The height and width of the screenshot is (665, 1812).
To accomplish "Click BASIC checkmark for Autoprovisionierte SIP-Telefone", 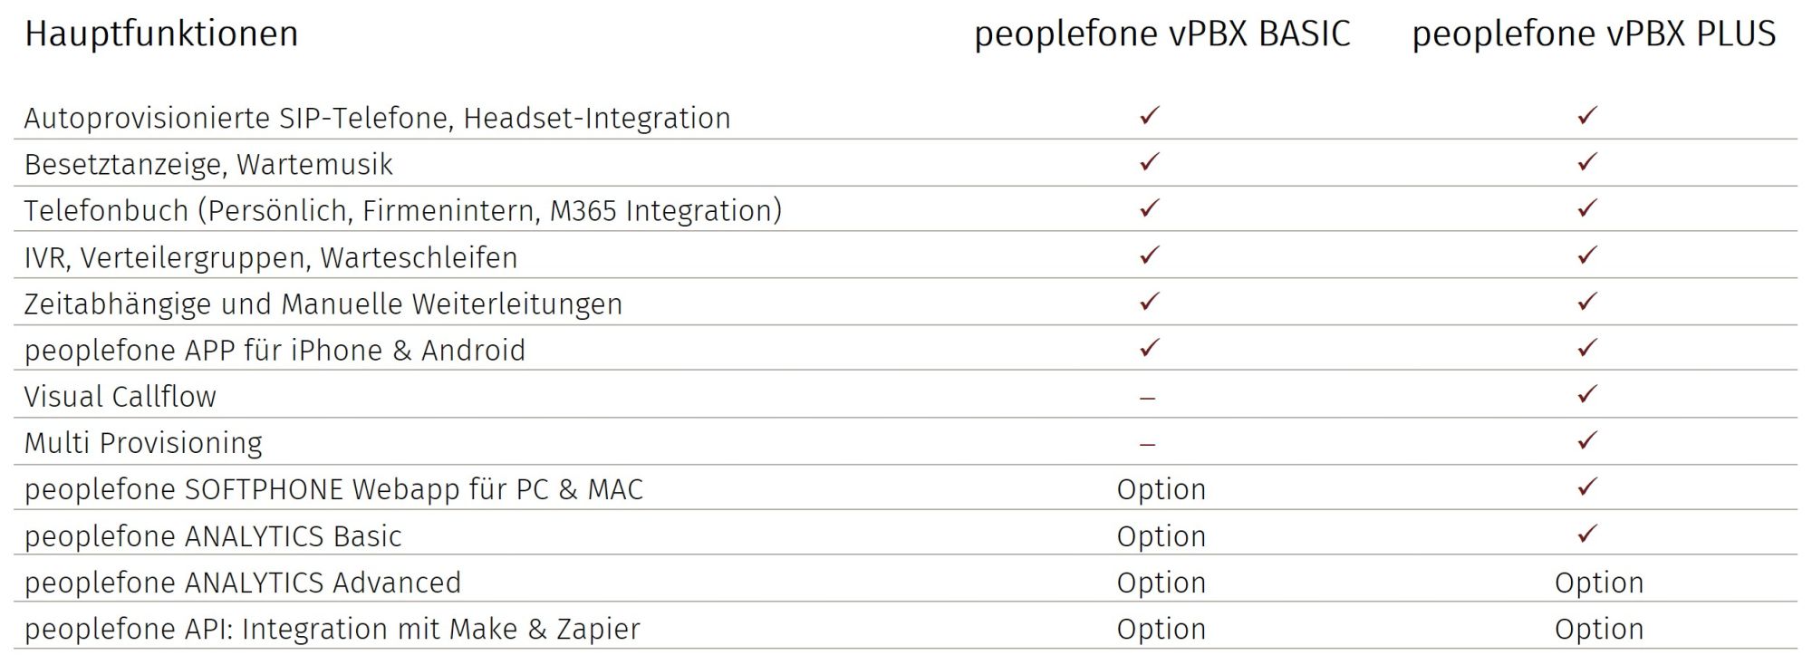I will [1150, 116].
